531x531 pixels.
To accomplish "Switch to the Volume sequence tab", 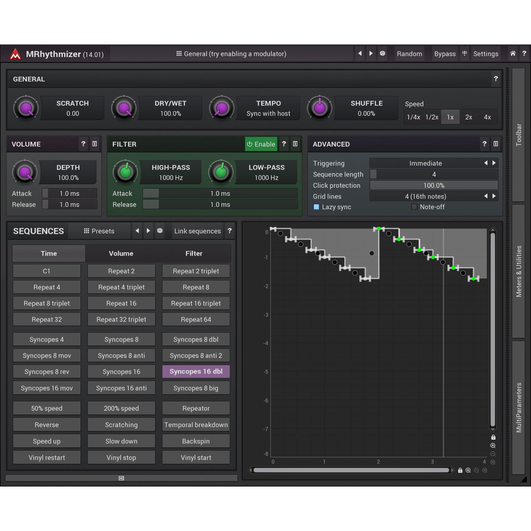I will 121,253.
